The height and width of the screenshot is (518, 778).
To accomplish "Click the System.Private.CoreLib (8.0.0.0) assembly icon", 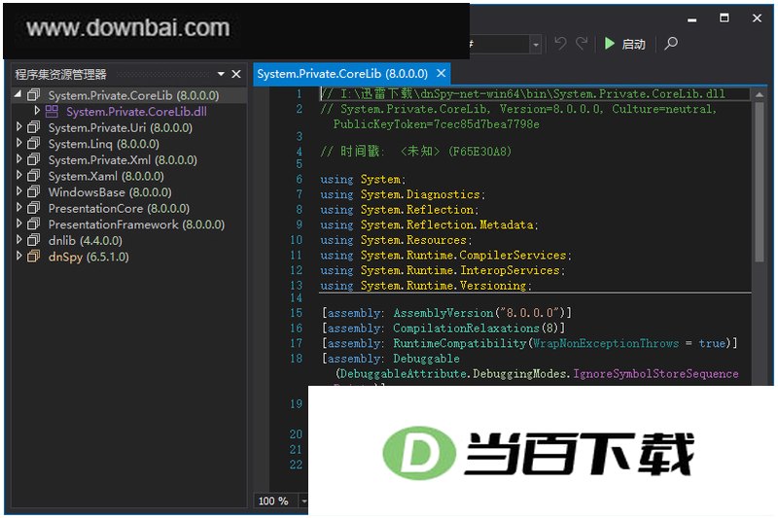I will [34, 94].
